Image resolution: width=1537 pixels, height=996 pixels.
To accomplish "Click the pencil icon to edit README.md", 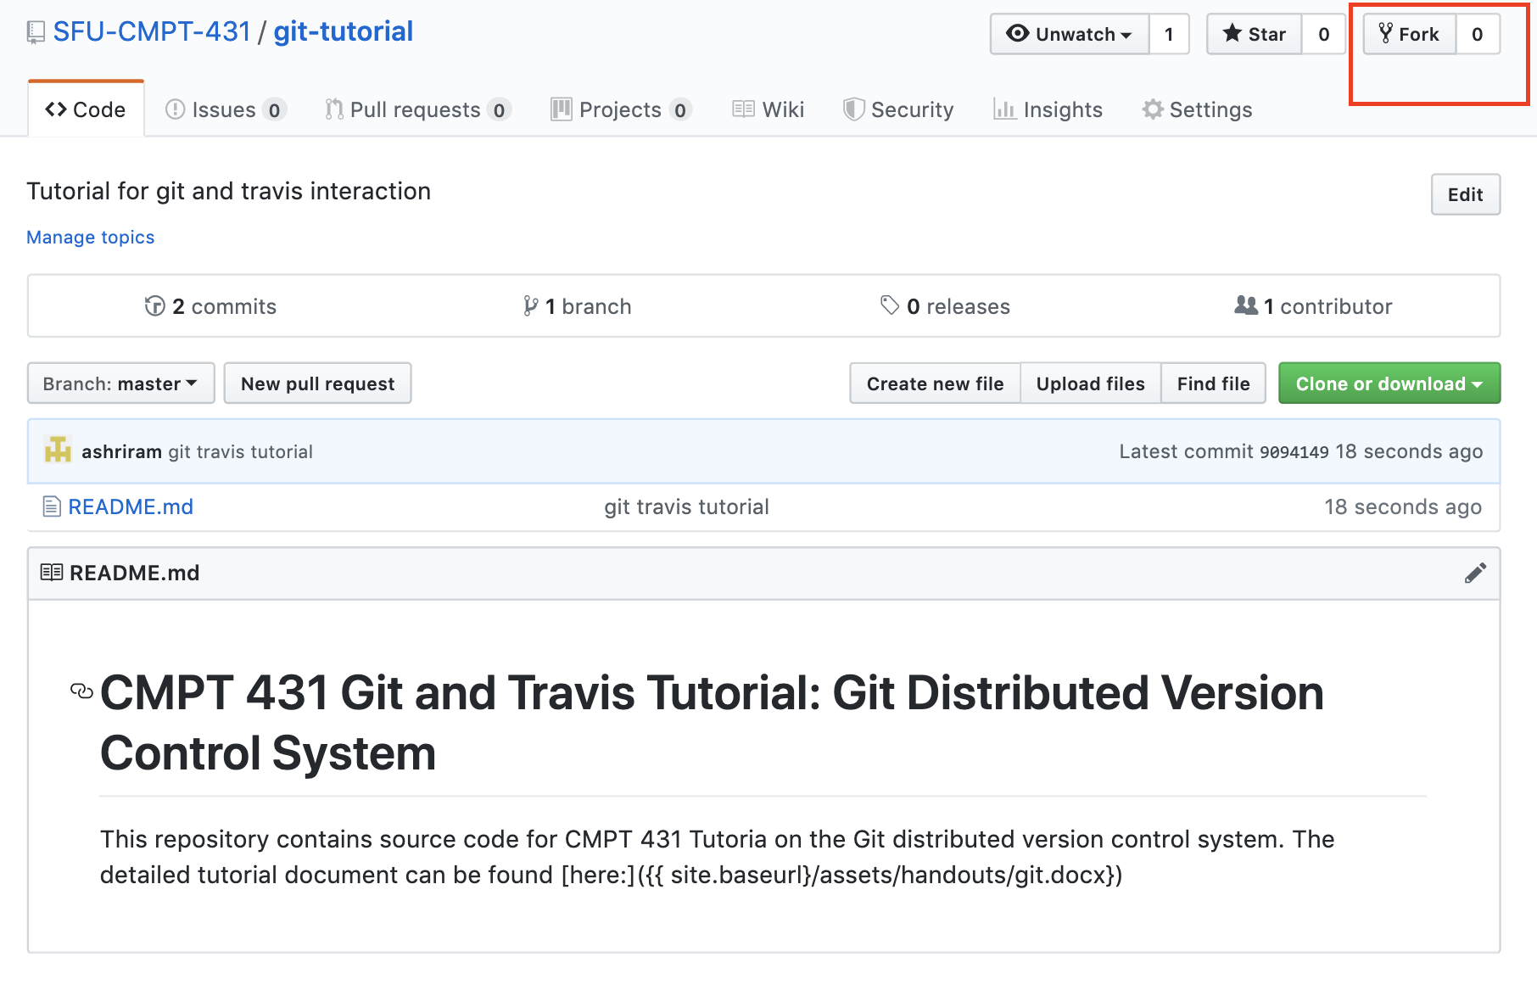I will [1475, 574].
